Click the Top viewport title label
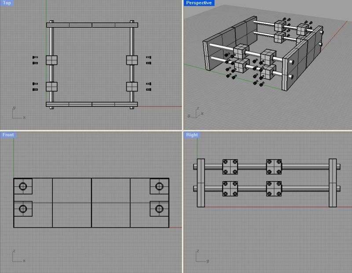 click(x=7, y=3)
